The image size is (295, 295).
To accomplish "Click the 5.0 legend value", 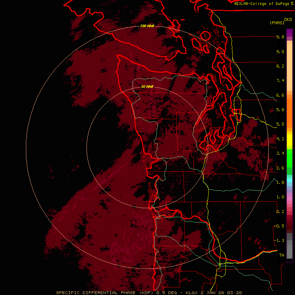I will point(280,124).
